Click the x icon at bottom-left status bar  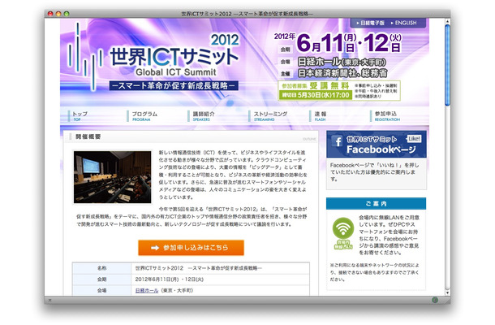click(x=49, y=300)
